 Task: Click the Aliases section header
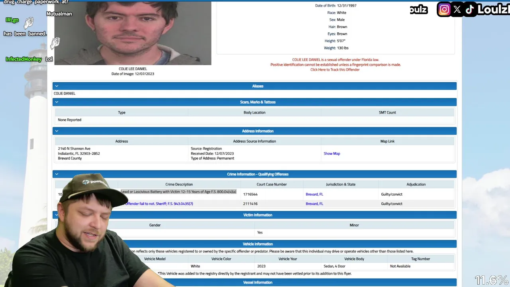tap(255, 86)
